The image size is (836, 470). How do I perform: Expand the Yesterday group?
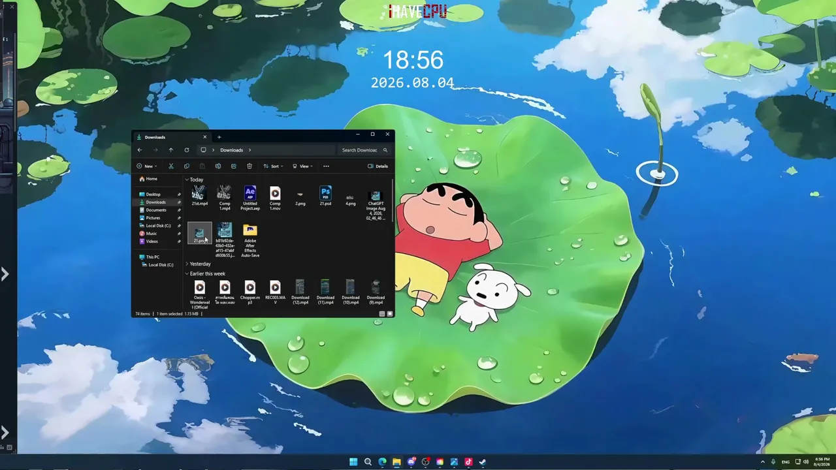[187, 264]
